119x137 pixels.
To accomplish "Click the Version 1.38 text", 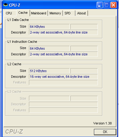I will [102, 123].
